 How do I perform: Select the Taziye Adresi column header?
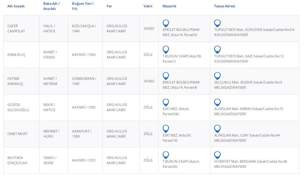tap(224, 6)
